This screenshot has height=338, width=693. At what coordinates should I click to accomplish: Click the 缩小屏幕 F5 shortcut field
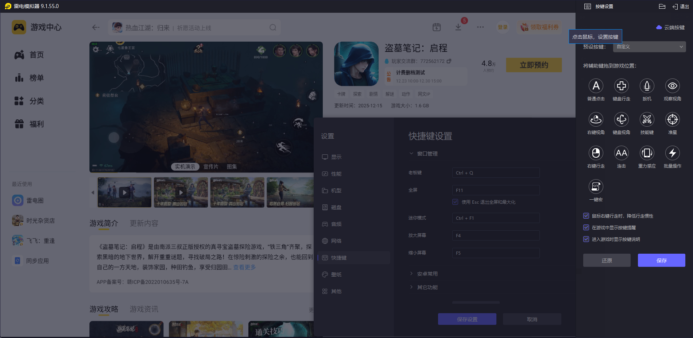tap(496, 253)
